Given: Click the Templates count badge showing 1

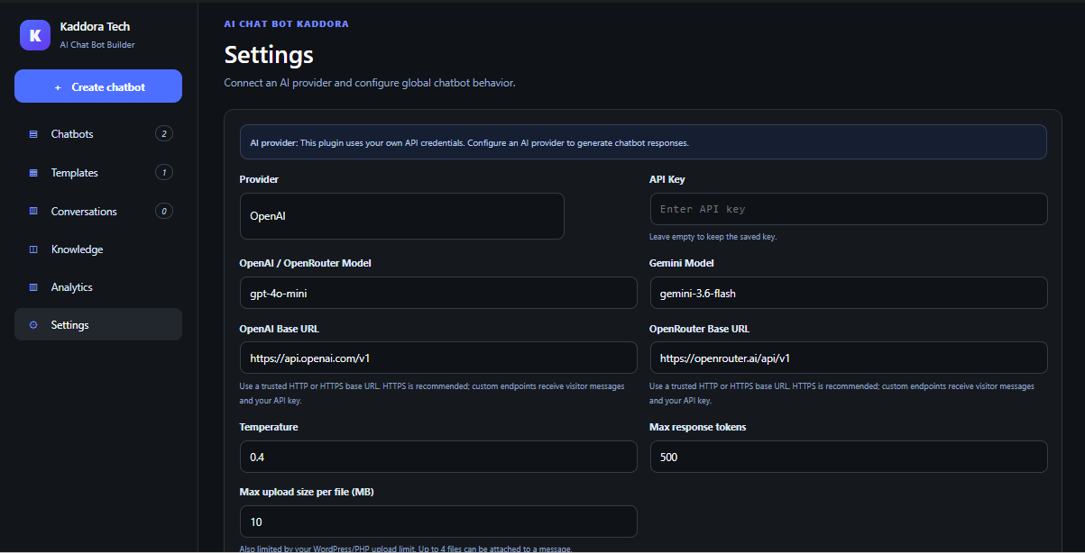Looking at the screenshot, I should pos(164,173).
